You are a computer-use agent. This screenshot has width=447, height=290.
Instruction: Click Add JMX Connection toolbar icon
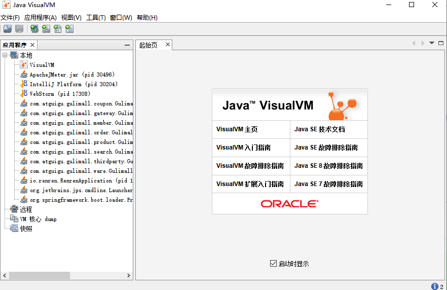tap(46, 29)
